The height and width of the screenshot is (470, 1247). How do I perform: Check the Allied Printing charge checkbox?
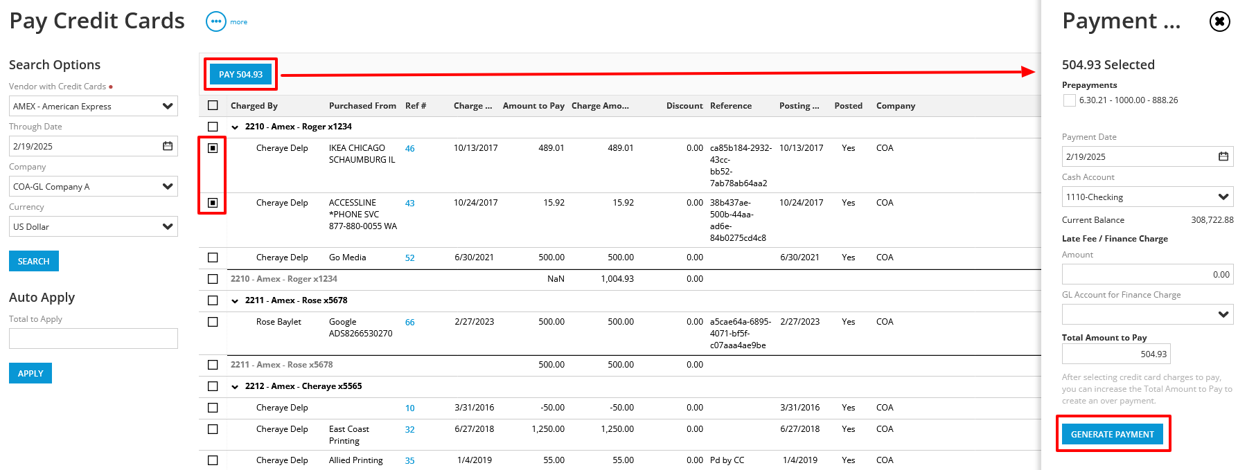point(213,460)
